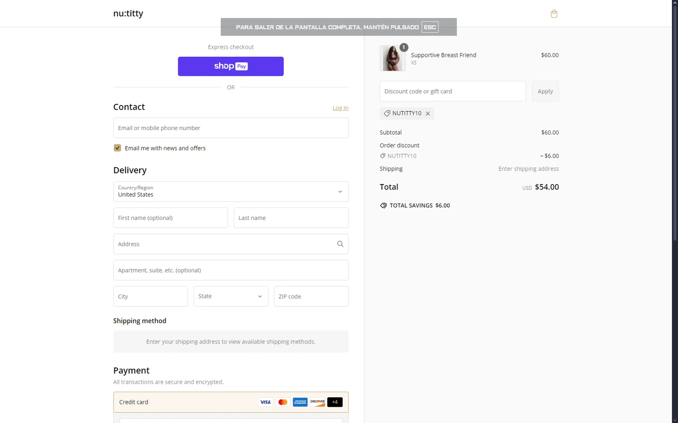Click the tag icon next to Order discount NUTITTY10

(x=382, y=156)
